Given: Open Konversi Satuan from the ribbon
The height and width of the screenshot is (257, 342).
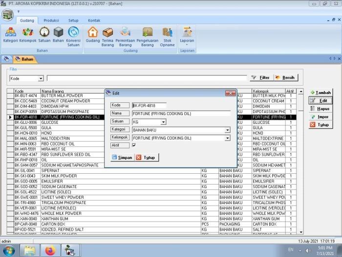Looking at the screenshot, I should (73, 35).
